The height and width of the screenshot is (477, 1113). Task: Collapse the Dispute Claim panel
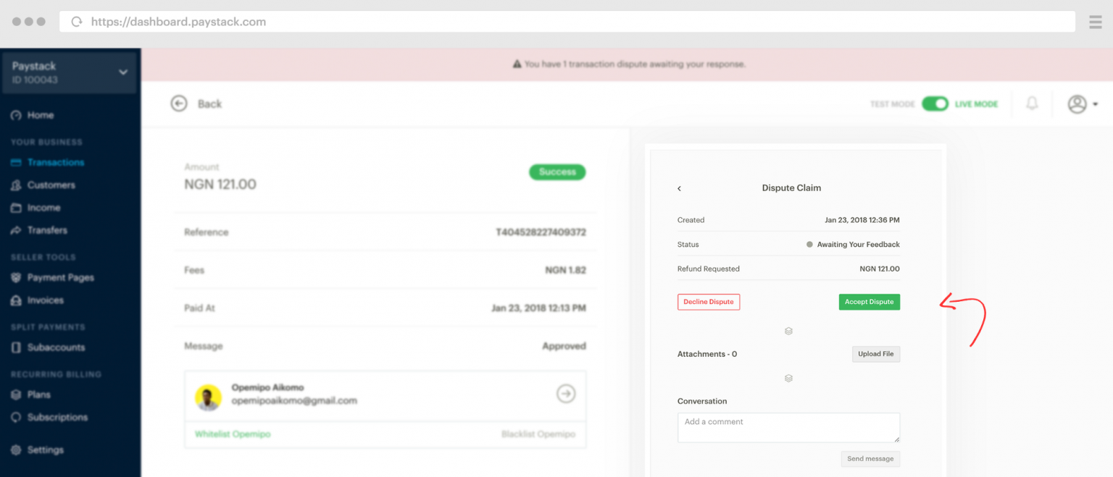click(679, 187)
